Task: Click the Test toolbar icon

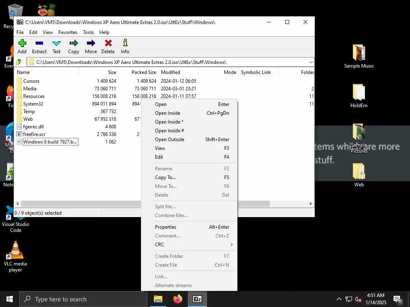Action: coord(56,43)
